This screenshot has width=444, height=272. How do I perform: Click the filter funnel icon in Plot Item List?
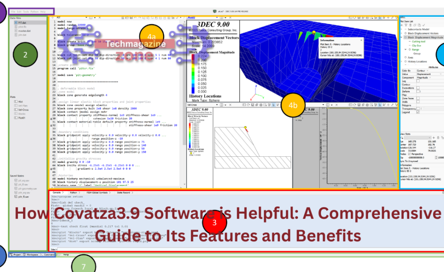coord(406,25)
